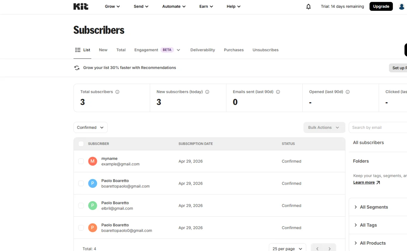Open the Grow menu
The height and width of the screenshot is (251, 407).
click(112, 6)
